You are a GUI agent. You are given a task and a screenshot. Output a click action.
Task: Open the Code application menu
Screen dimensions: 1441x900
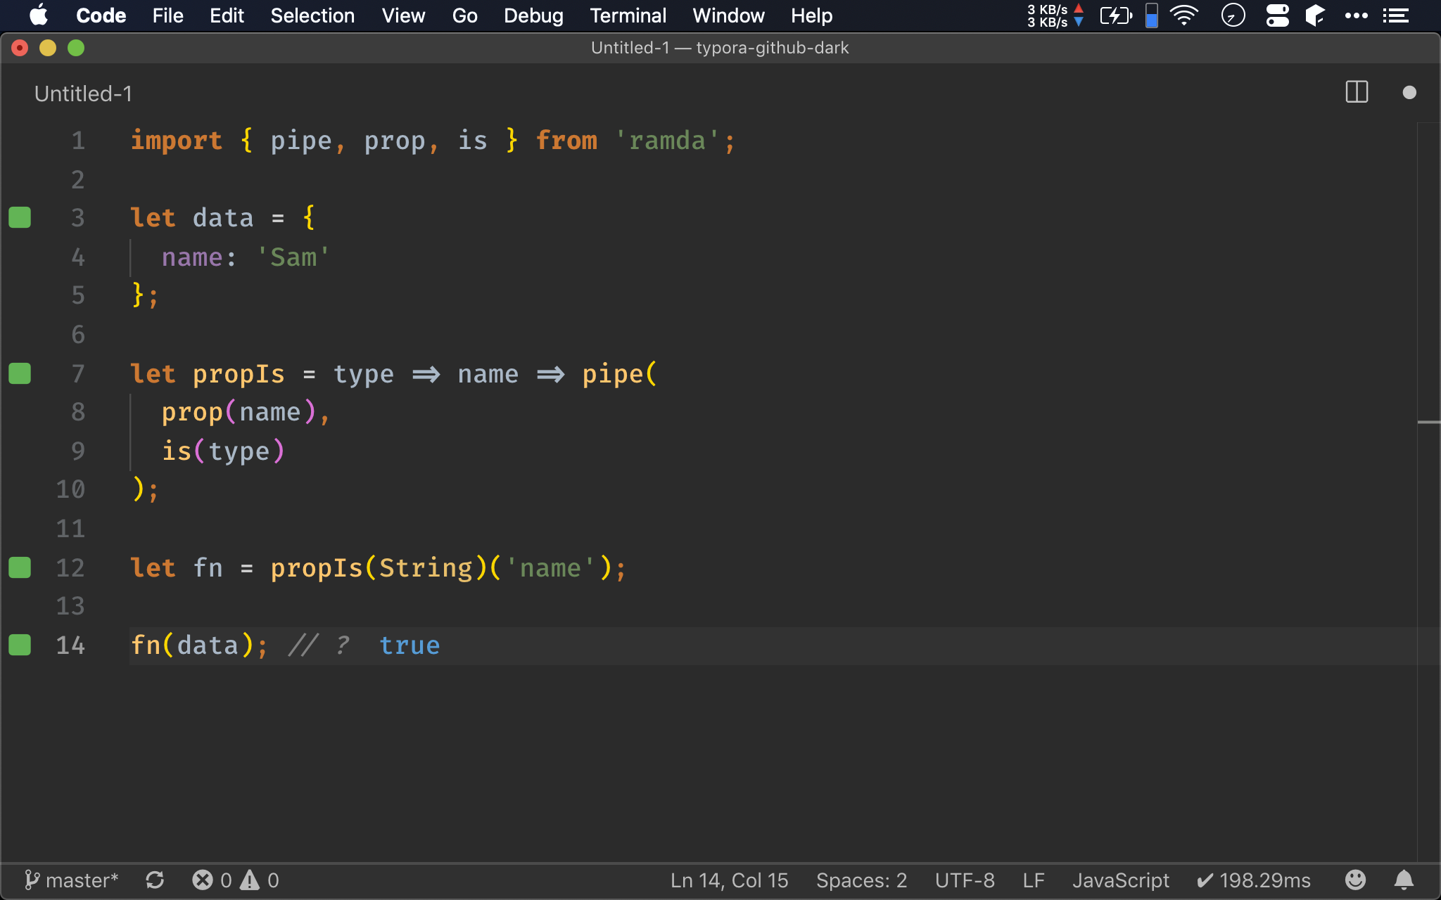[x=101, y=15]
